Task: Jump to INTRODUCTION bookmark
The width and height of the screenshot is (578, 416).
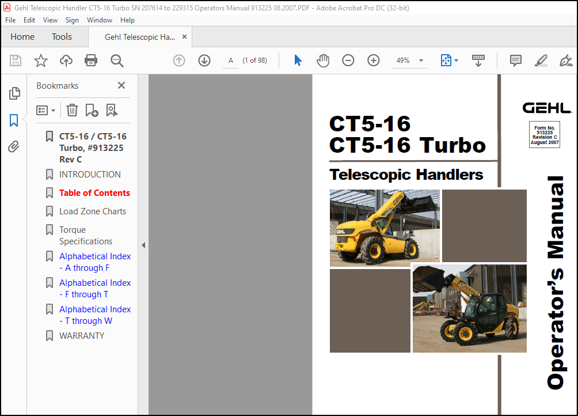Action: pyautogui.click(x=90, y=175)
